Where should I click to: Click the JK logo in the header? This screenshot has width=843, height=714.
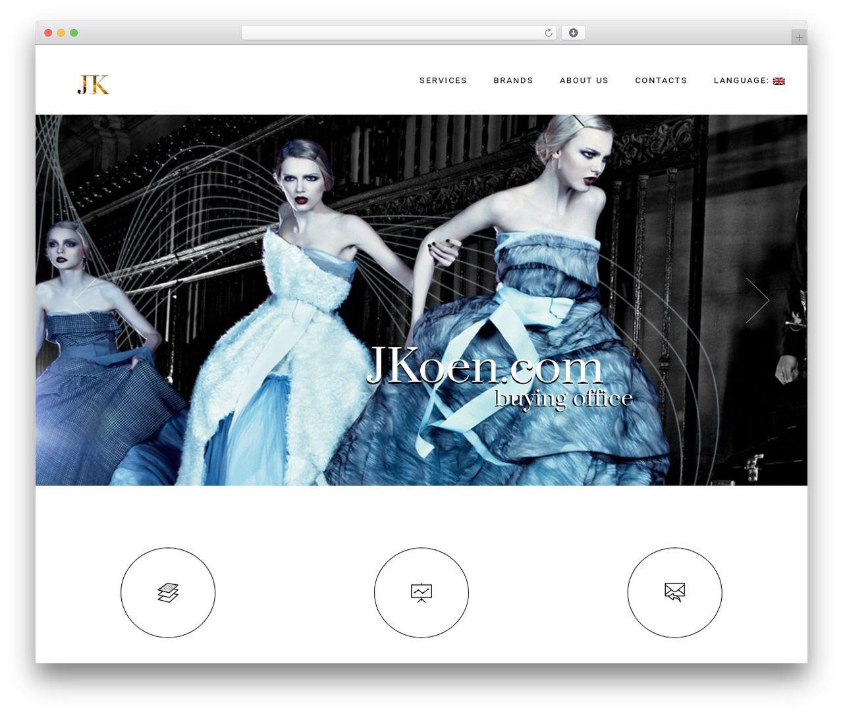94,85
